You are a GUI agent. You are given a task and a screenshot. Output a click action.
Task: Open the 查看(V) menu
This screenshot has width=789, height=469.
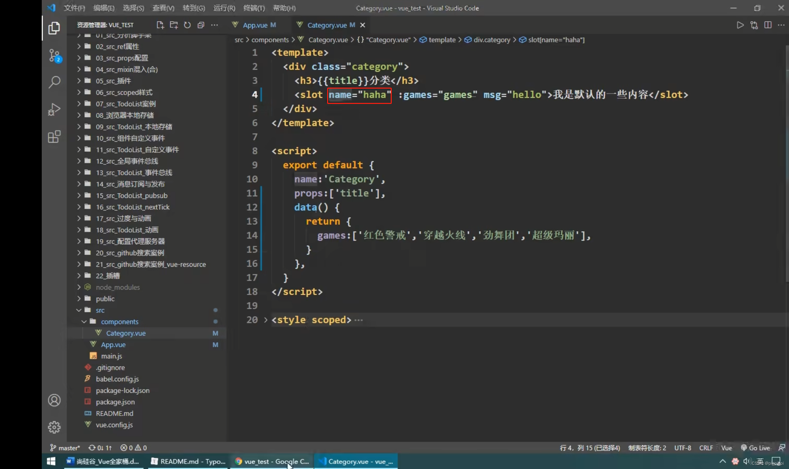point(163,8)
